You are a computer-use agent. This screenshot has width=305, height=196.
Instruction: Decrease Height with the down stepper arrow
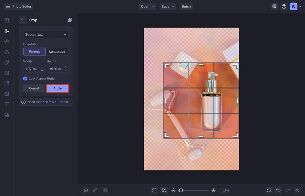[x=66, y=71]
